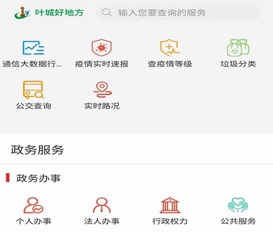Tap the 通信大数据行... label
Screen dimensions: 273x233
tap(32, 64)
